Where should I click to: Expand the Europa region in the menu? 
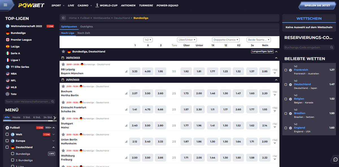tap(54, 141)
